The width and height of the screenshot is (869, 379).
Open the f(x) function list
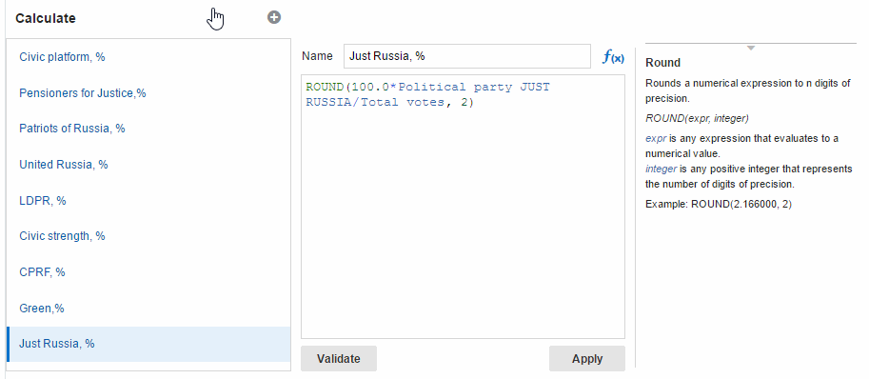coord(613,56)
